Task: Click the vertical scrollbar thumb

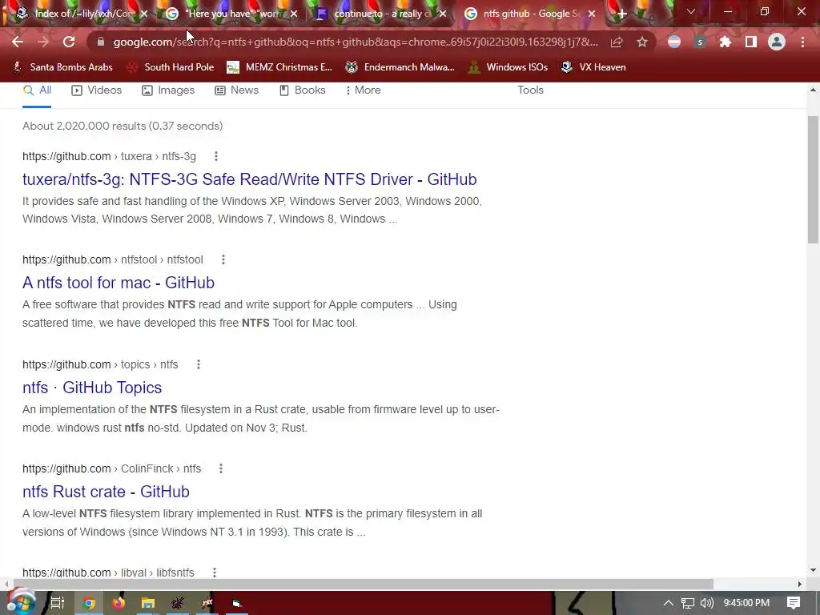Action: click(813, 179)
